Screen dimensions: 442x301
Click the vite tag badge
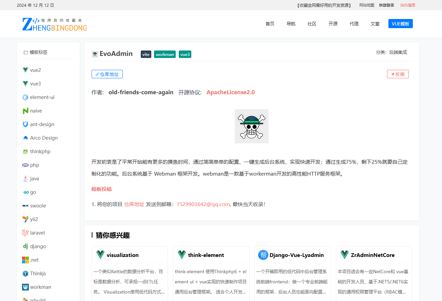click(146, 54)
